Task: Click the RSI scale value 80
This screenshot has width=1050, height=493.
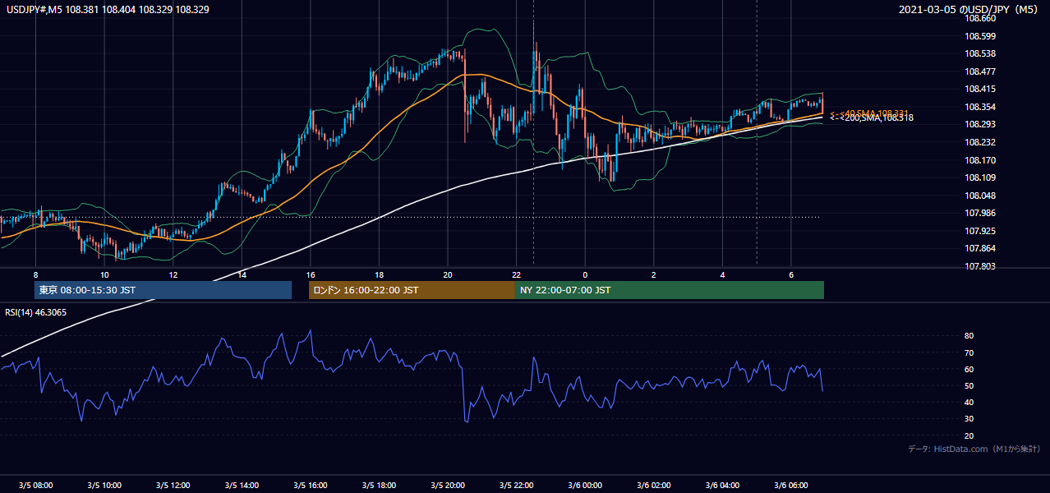Action: pos(969,336)
